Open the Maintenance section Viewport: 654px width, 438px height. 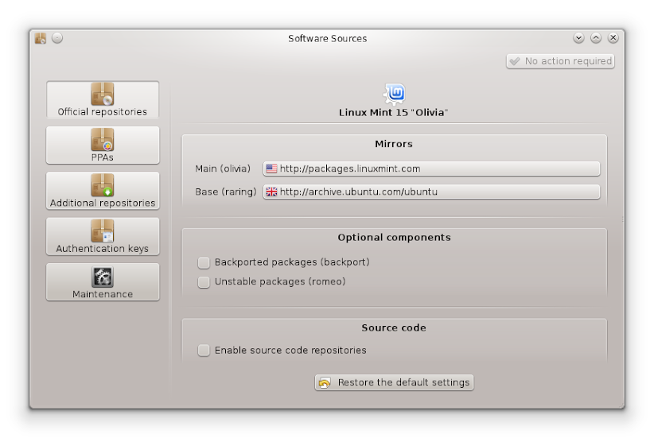coord(103,281)
